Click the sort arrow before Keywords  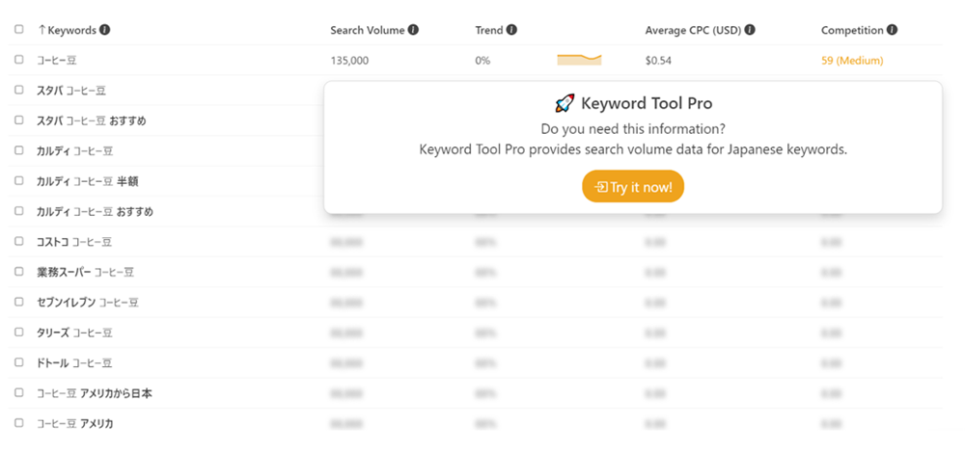[41, 30]
